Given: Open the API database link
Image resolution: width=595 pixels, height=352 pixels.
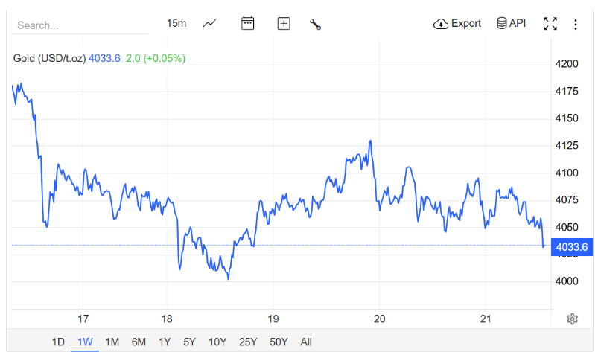Looking at the screenshot, I should (511, 24).
